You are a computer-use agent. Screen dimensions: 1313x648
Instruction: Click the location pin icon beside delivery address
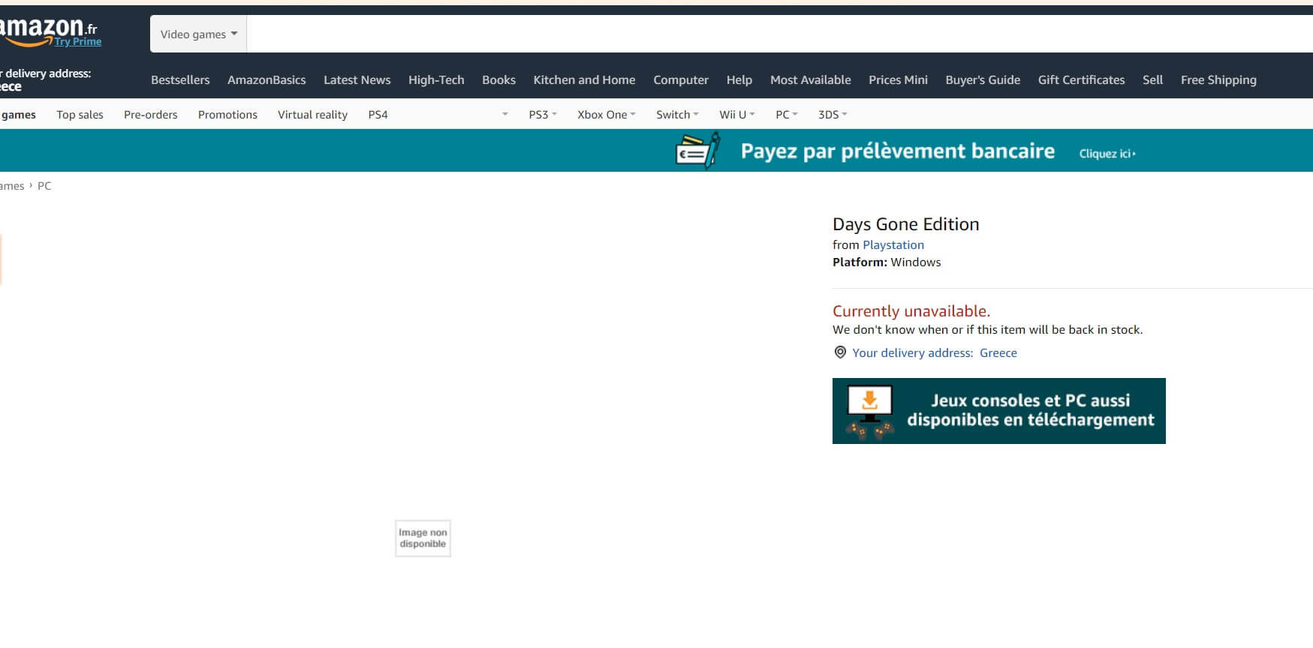coord(840,352)
